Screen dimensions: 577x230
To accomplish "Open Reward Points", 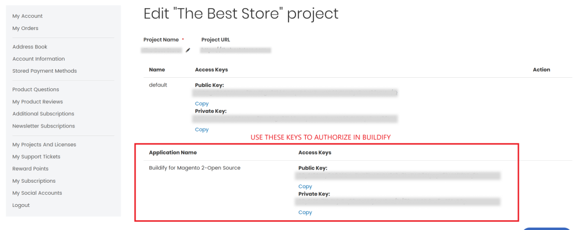I will [30, 169].
